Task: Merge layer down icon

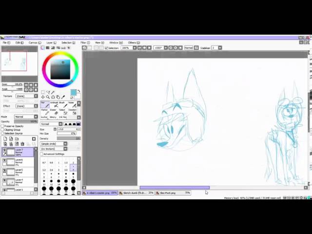Action: point(11,144)
